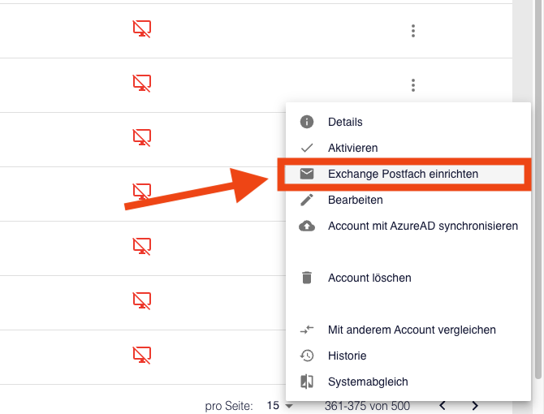The image size is (544, 414).
Task: Select "Exchange Postfach einrichten" from the menu
Action: point(403,174)
